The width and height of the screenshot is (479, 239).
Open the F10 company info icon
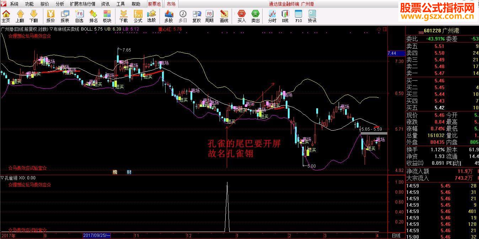tap(298, 16)
